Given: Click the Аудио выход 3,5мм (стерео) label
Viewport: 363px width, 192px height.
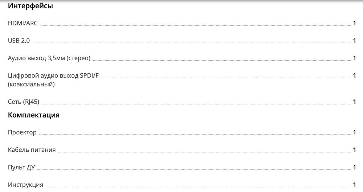Looking at the screenshot, I should (x=49, y=58).
